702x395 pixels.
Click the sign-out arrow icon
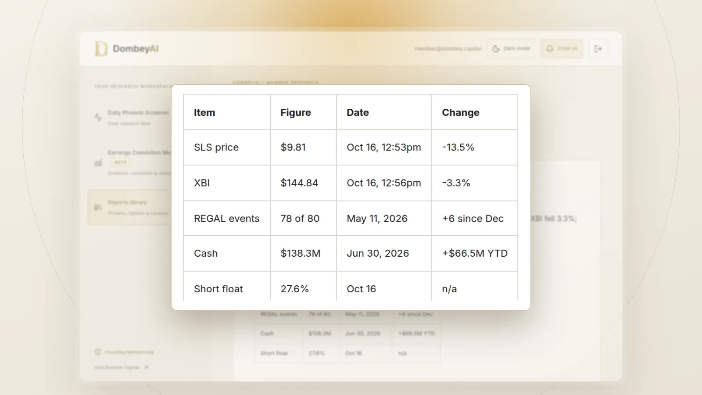click(x=598, y=49)
